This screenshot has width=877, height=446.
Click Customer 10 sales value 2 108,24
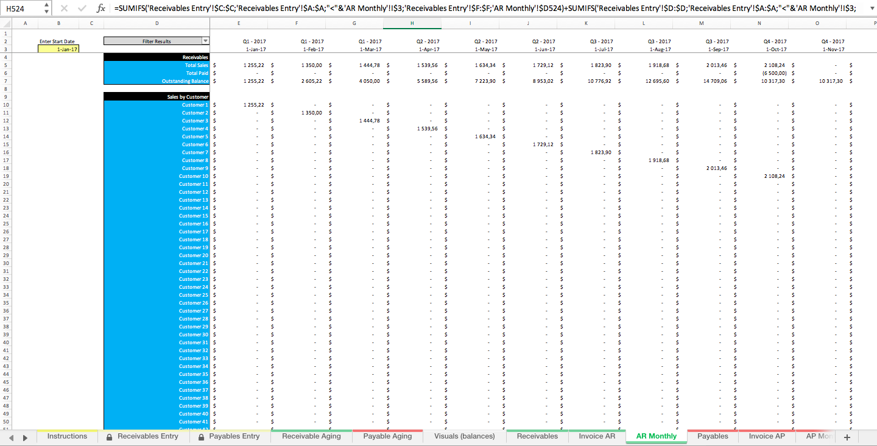click(x=774, y=176)
